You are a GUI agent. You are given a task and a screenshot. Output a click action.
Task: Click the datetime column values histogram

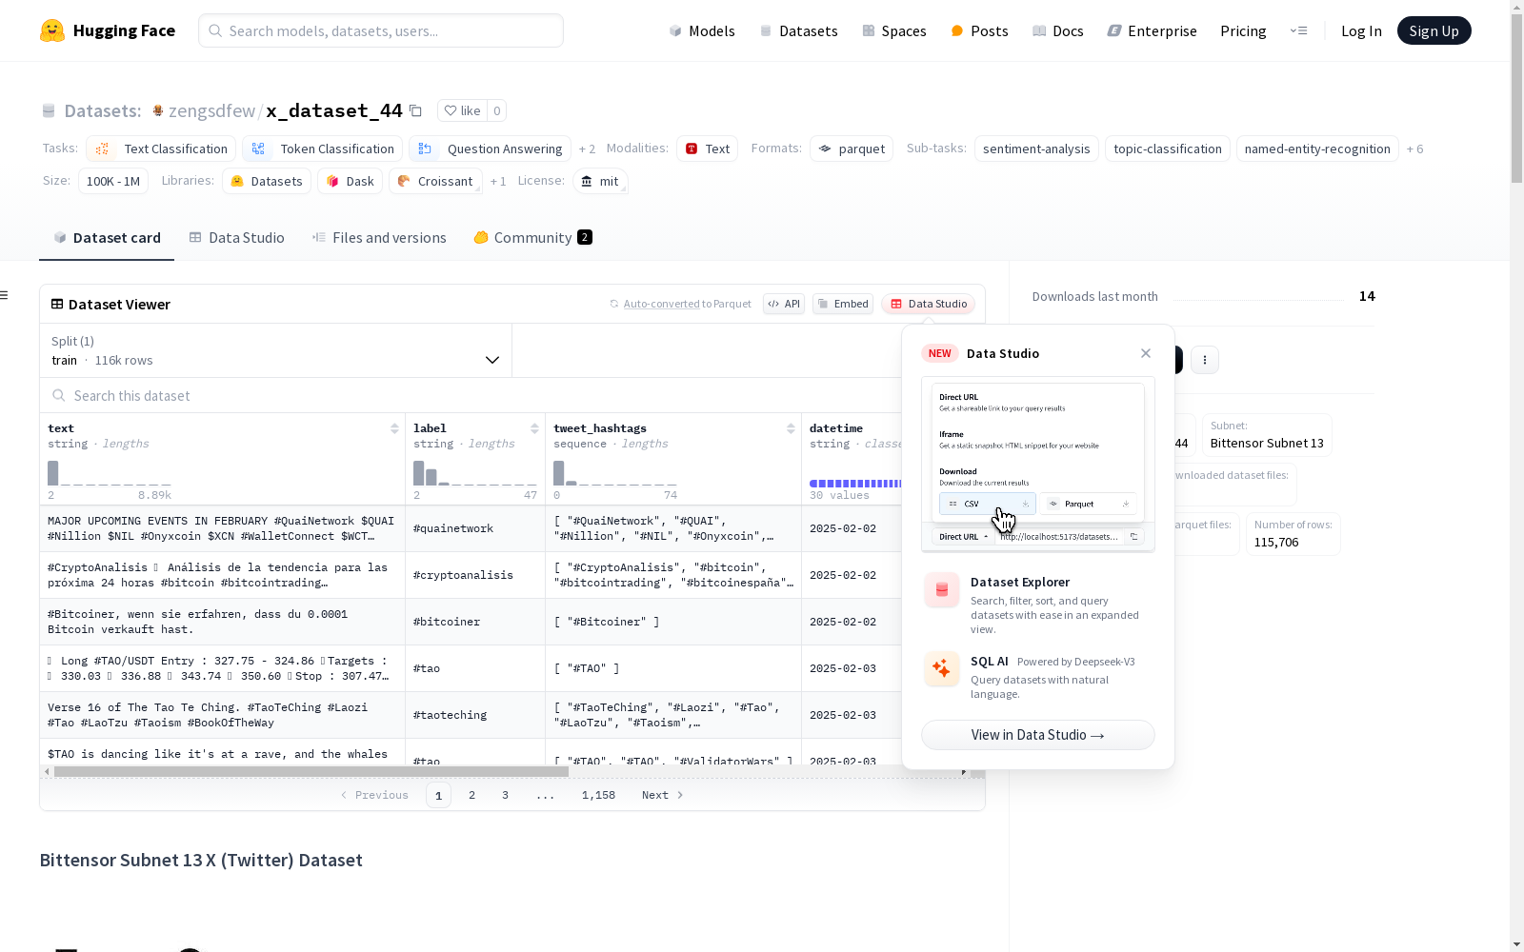pyautogui.click(x=855, y=483)
